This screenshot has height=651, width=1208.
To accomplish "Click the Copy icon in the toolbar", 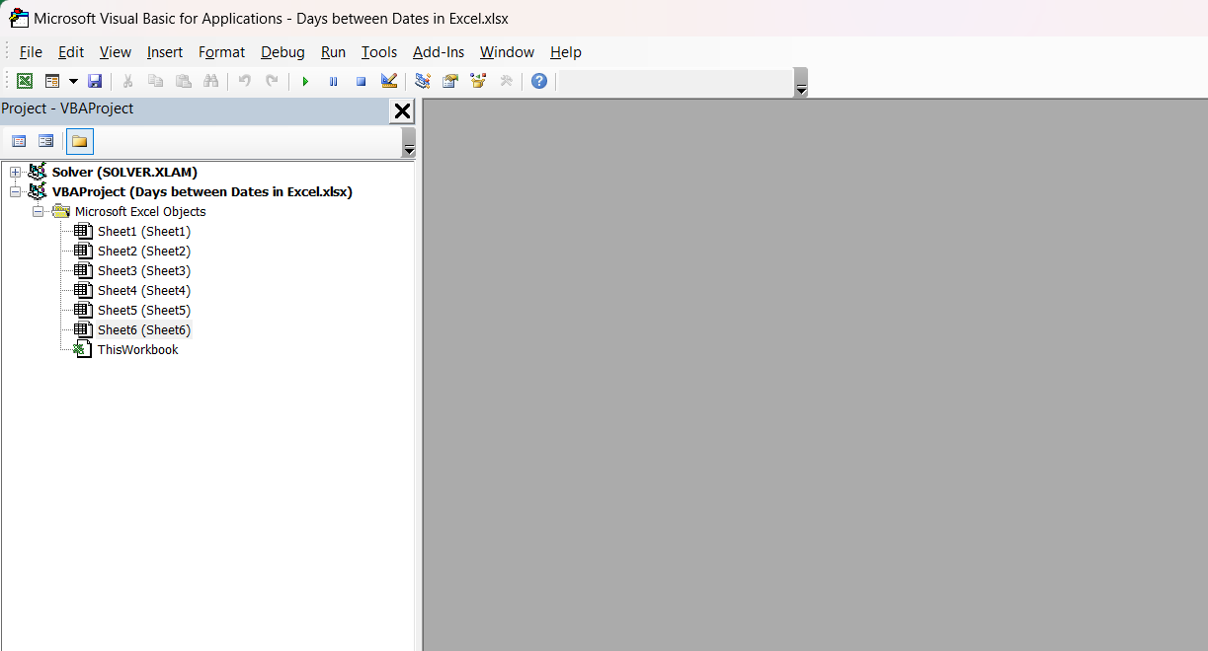I will 155,81.
